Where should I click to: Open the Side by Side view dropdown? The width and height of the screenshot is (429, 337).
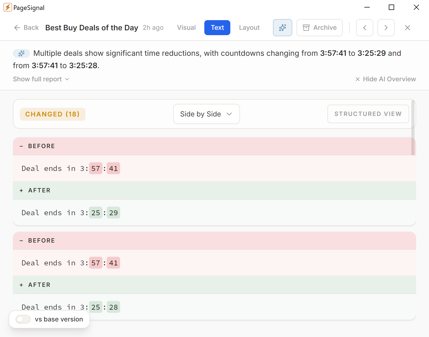tap(206, 114)
